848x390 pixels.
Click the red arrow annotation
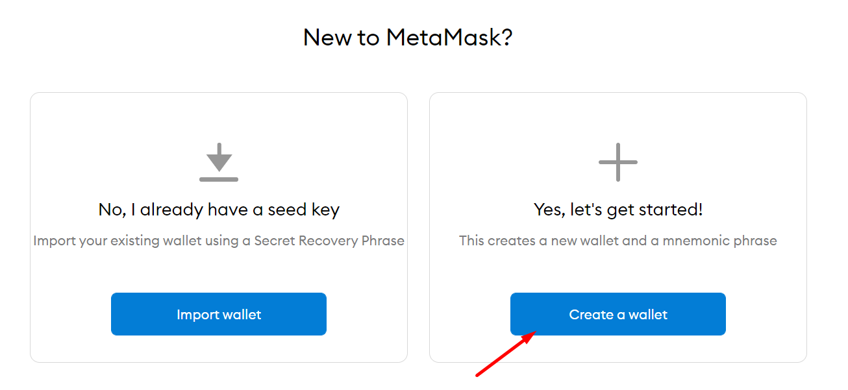point(505,354)
